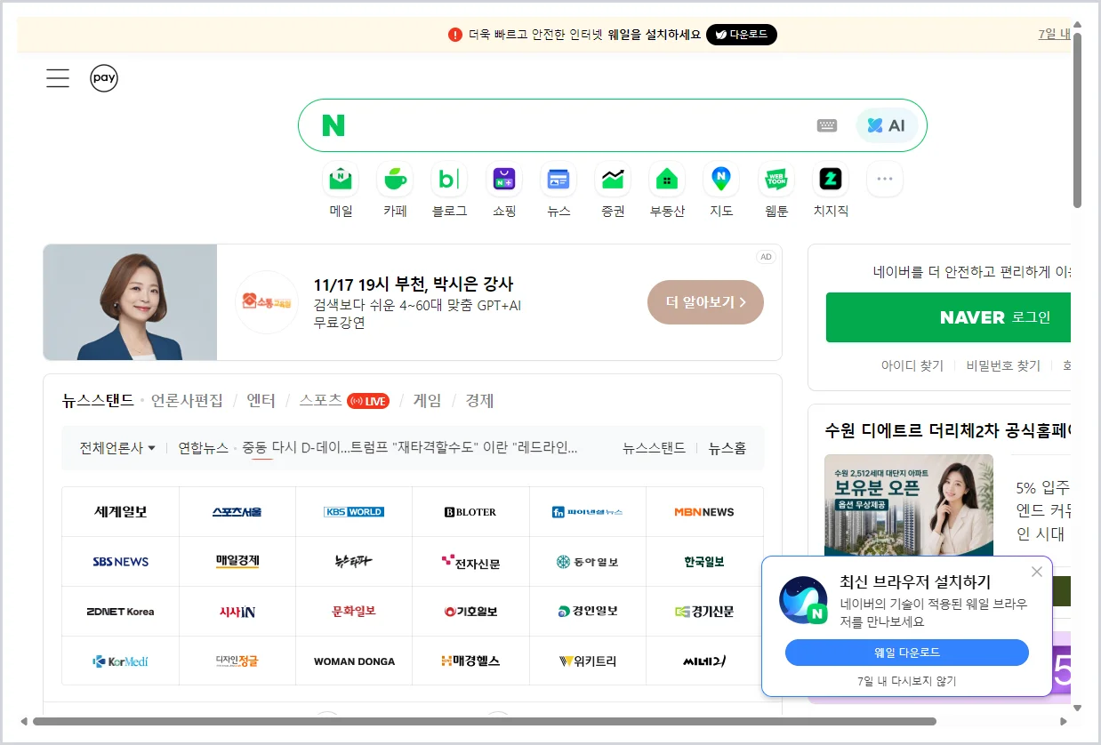Click the 소통 logo in the ad banner
This screenshot has height=745, width=1101.
(x=266, y=302)
